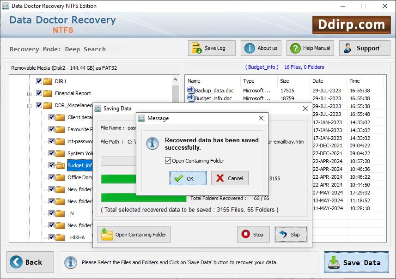
Task: Uncheck the Client details folder checkbox
Action: pos(51,117)
